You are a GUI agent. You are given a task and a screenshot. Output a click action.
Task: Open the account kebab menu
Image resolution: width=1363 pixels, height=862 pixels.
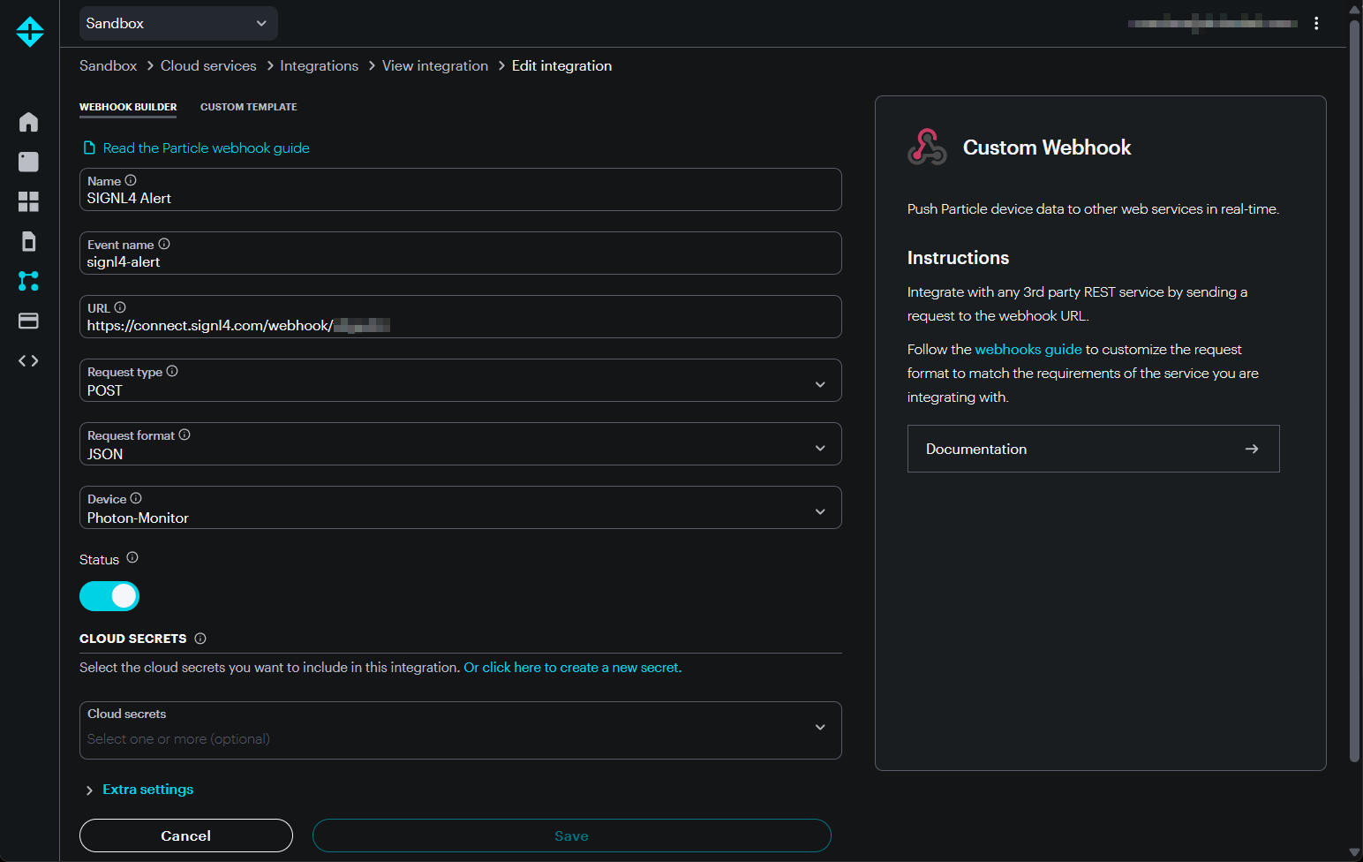pyautogui.click(x=1316, y=24)
